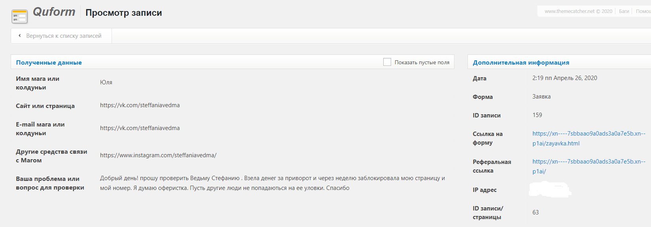The width and height of the screenshot is (651, 227).
Task: Select the E-mail field vk.com value
Action: (140, 128)
